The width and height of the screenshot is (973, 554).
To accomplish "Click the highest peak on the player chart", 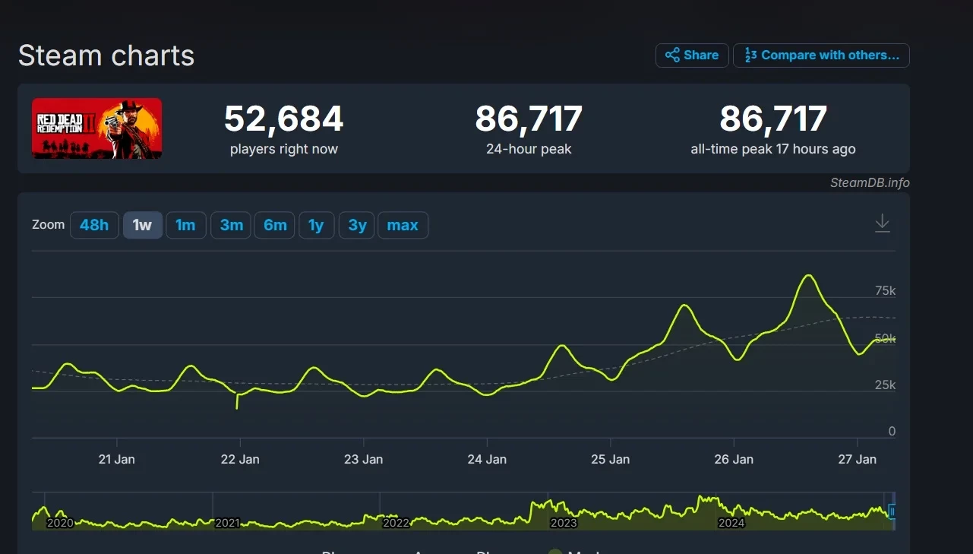I will tap(809, 275).
